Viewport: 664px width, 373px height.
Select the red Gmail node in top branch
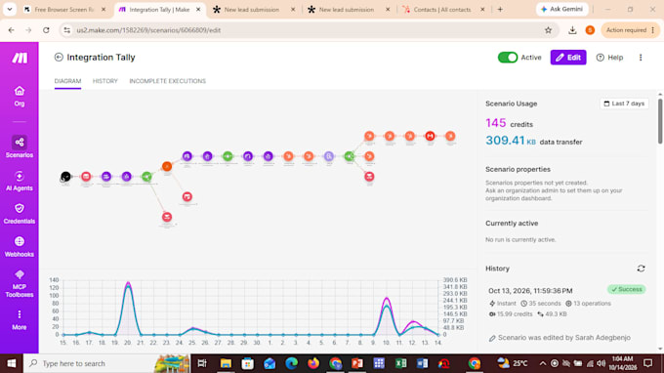pos(430,136)
